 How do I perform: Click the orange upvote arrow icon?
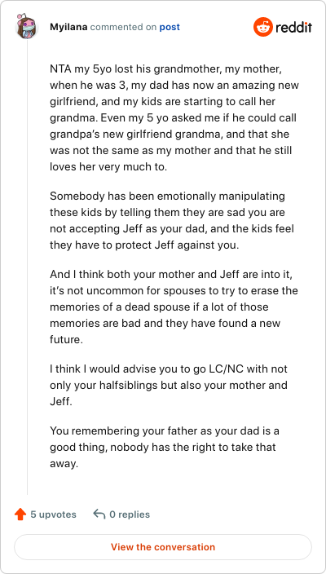(x=20, y=514)
